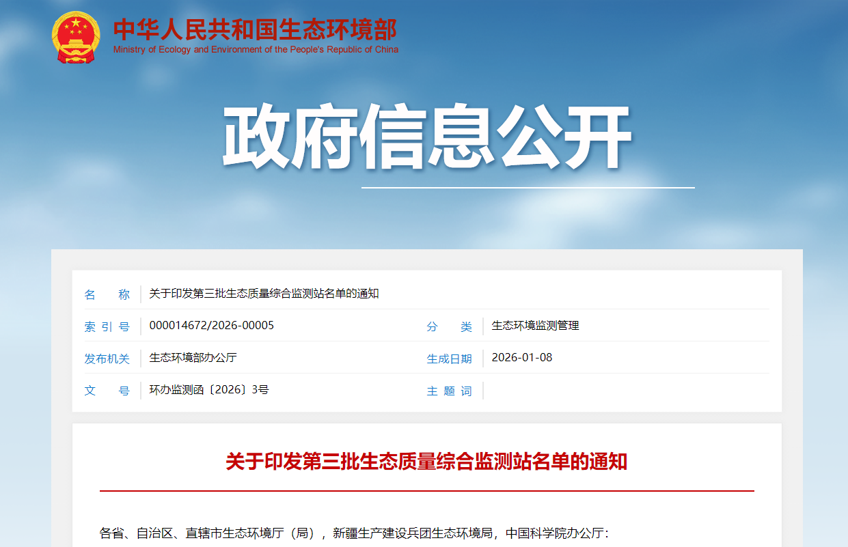848x547 pixels.
Task: Click the 政府信息公开 banner heading
Action: click(426, 139)
